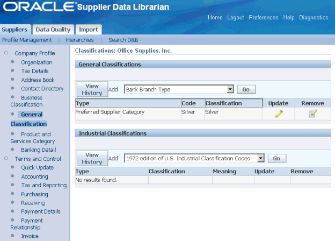Viewport: 335px width, 241px height.
Task: Switch to the Suppliers tab
Action: tap(14, 30)
